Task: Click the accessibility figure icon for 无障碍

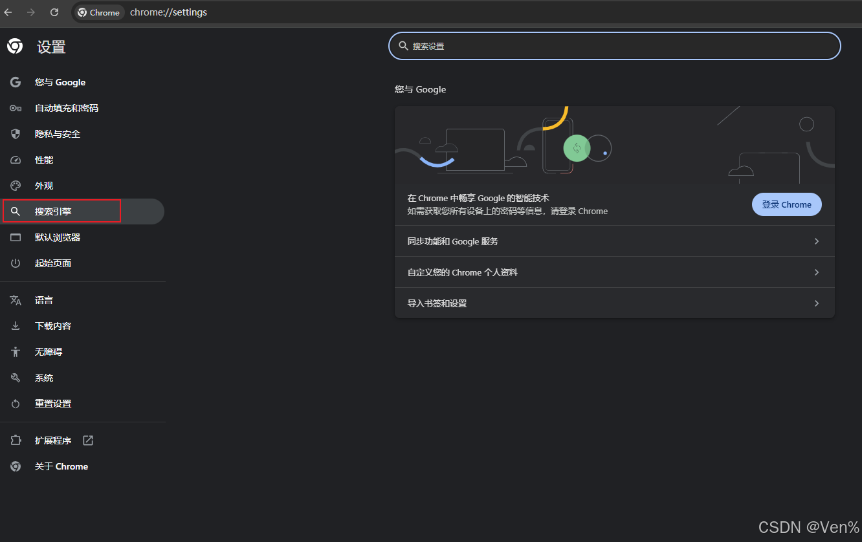Action: point(16,352)
